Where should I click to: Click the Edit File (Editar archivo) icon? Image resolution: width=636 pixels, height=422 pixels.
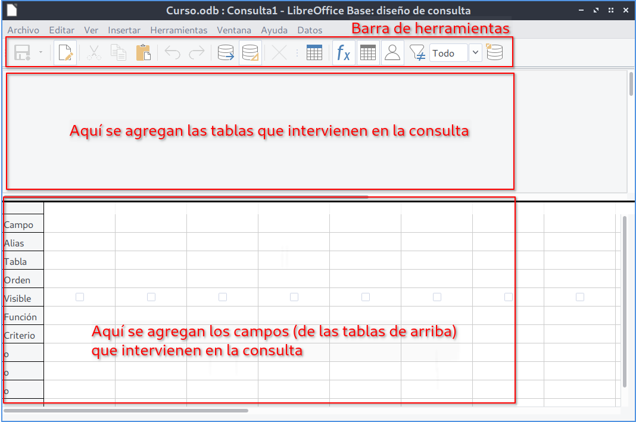(65, 53)
